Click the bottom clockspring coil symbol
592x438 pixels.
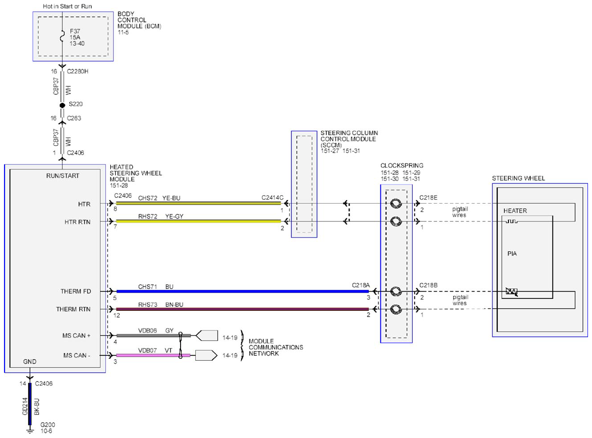click(x=395, y=309)
